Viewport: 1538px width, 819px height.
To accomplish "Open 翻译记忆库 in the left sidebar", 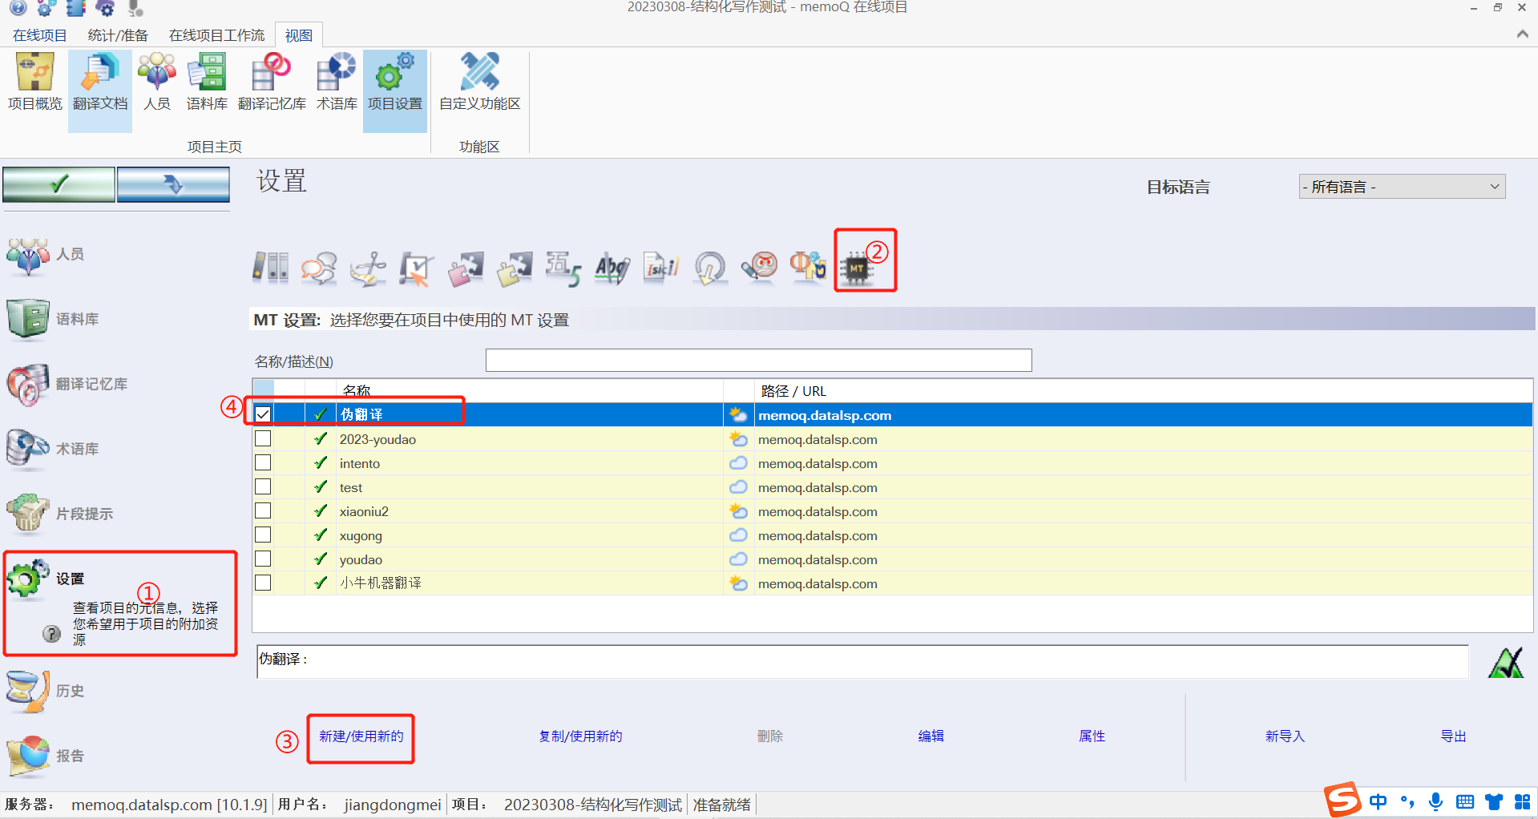I will (67, 384).
